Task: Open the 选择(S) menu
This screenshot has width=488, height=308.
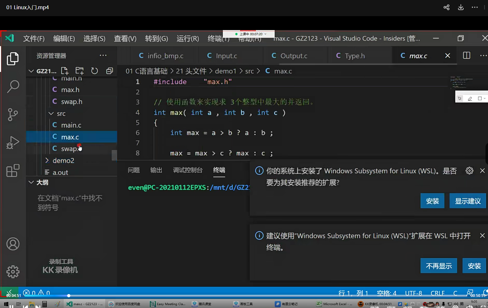Action: [x=94, y=39]
